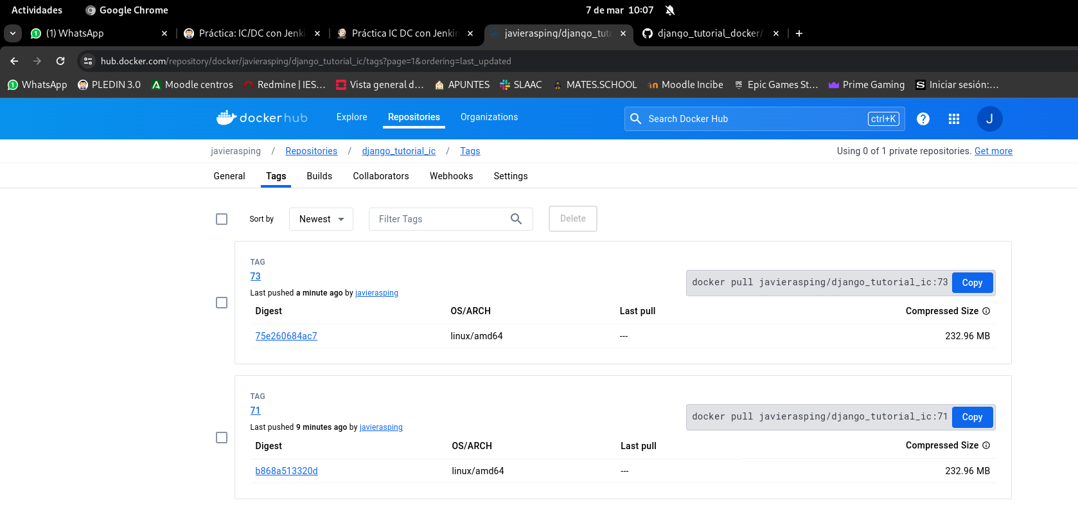Open the clock and calendar in top bar
1078x514 pixels.
[x=619, y=10]
